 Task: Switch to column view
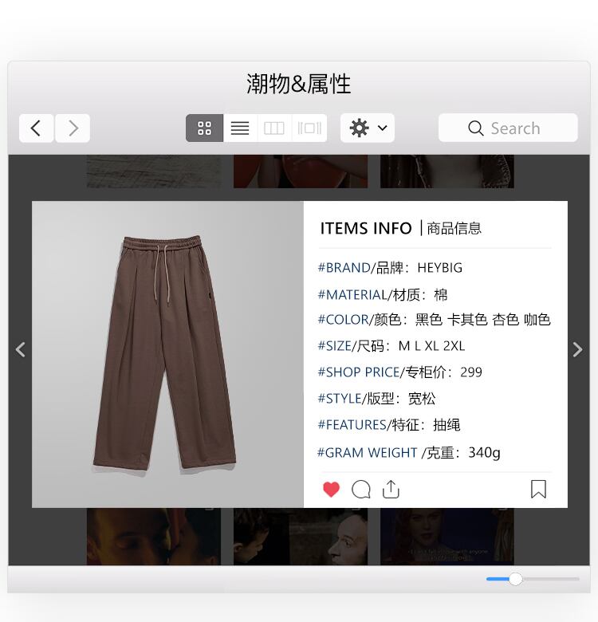pyautogui.click(x=274, y=128)
